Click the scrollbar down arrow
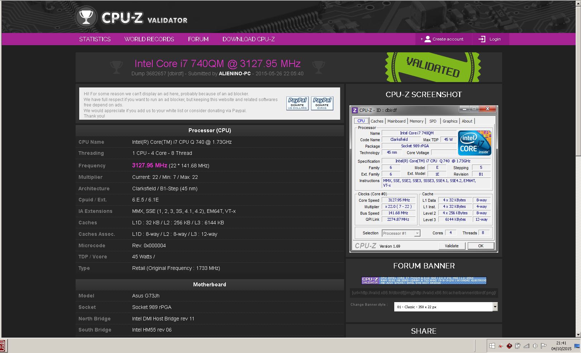The image size is (581, 353). tap(578, 335)
